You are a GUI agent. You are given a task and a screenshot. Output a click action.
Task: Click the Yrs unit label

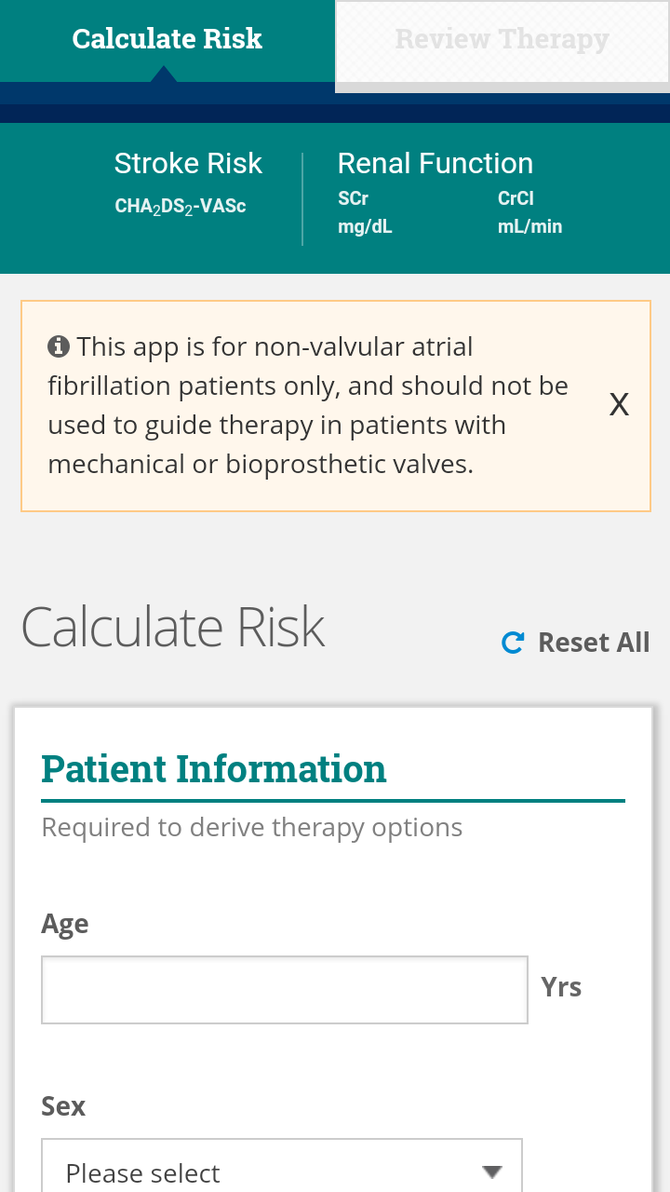click(x=561, y=987)
